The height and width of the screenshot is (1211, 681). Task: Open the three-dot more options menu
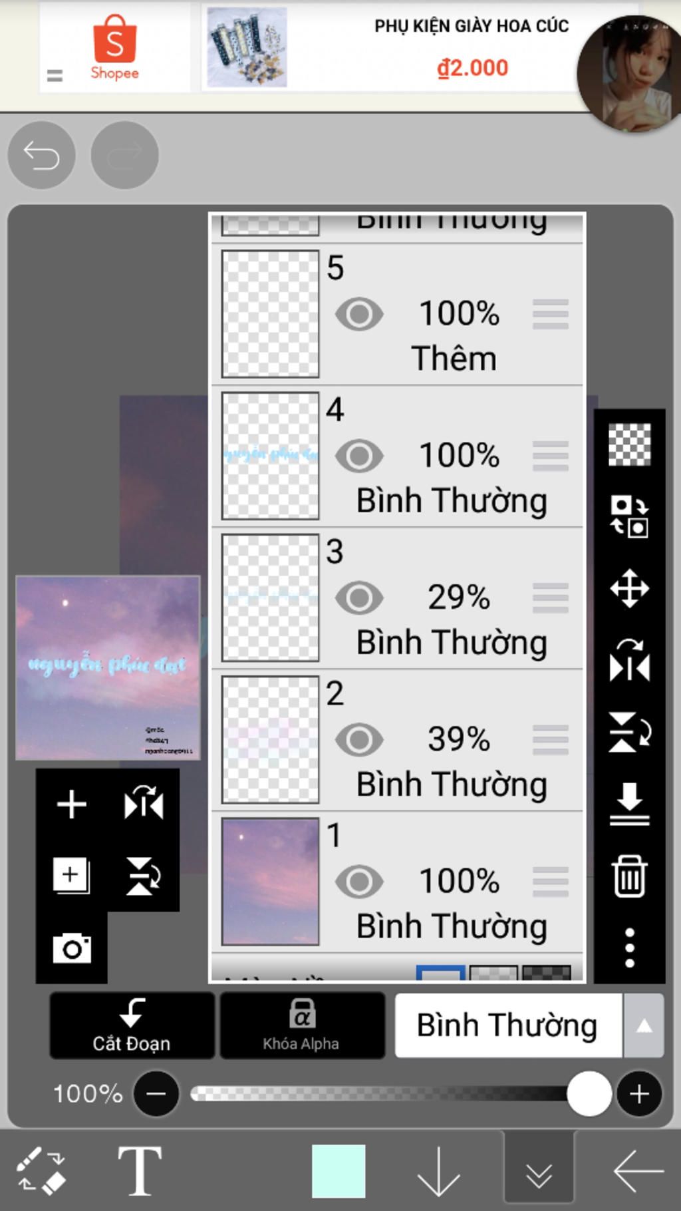pyautogui.click(x=629, y=948)
